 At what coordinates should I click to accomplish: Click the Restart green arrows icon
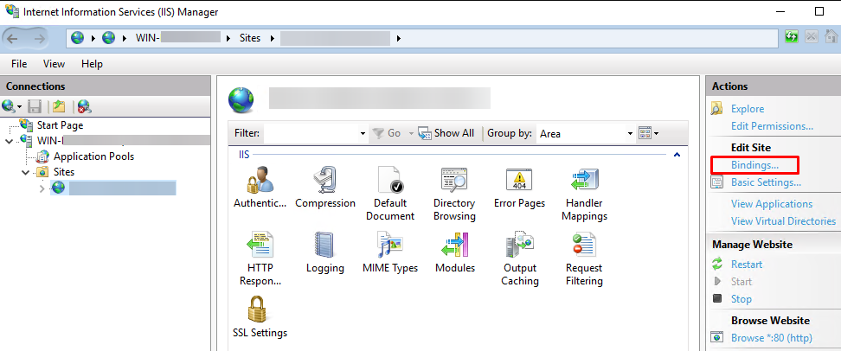click(717, 265)
